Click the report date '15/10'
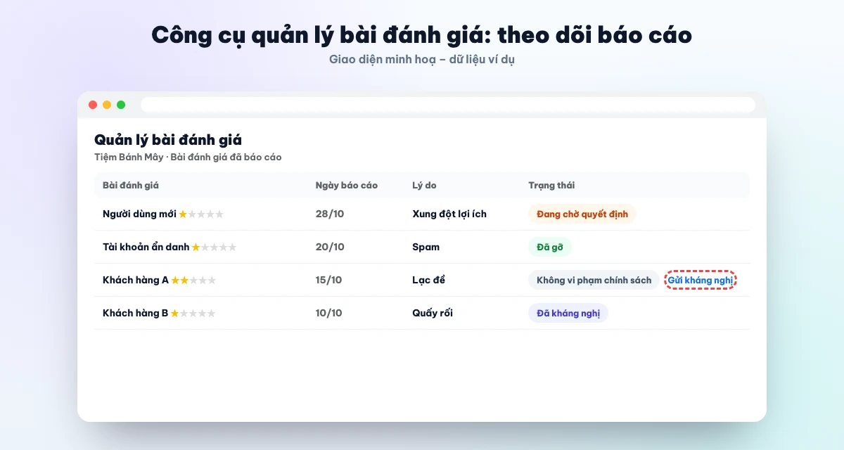Screen dimensions: 844x450 [328, 280]
